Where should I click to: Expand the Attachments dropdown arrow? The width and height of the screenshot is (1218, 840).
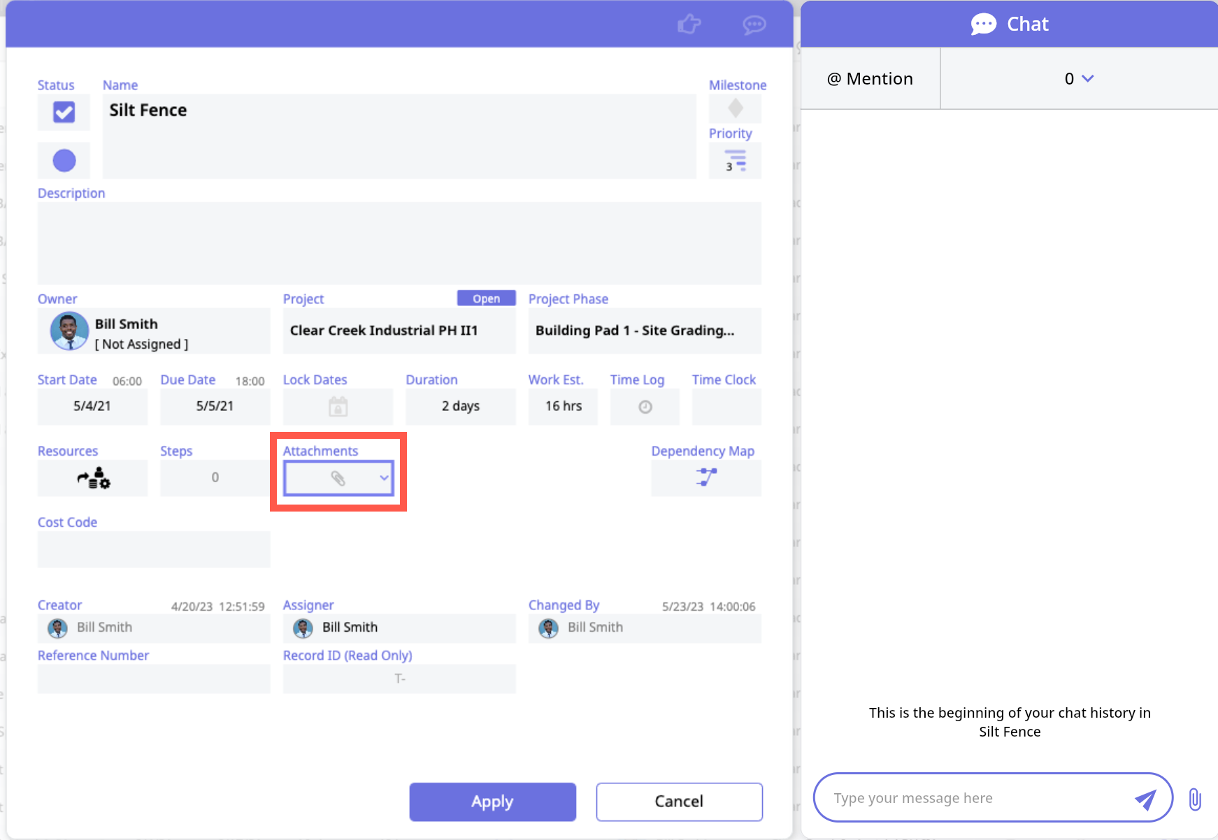[x=384, y=478]
